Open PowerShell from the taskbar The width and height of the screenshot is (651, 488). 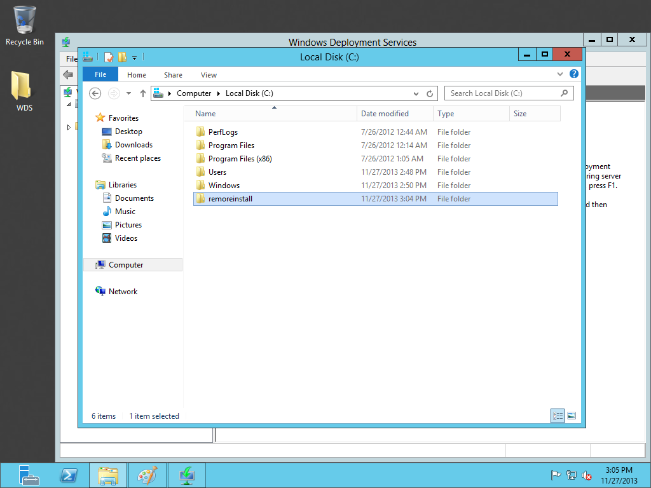69,475
